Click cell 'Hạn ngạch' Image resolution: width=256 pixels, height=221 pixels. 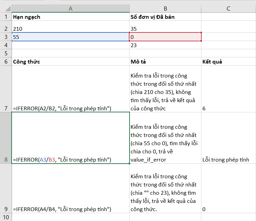click(x=70, y=17)
